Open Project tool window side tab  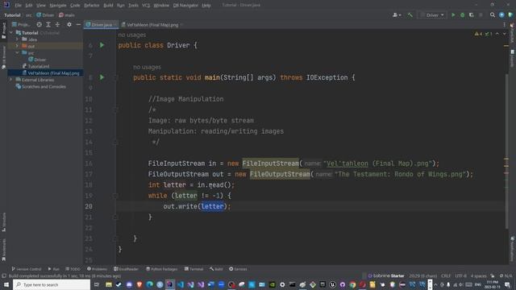point(3,31)
